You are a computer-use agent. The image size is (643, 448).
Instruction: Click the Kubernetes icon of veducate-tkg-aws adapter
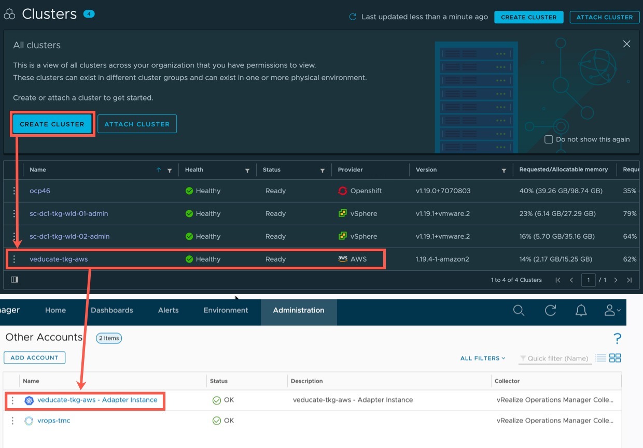point(29,400)
